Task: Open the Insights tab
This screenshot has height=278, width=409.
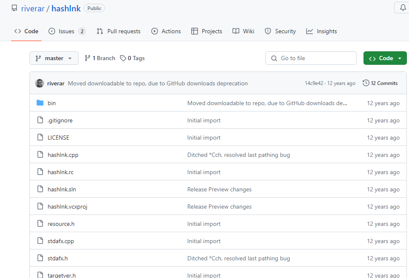Action: click(321, 31)
